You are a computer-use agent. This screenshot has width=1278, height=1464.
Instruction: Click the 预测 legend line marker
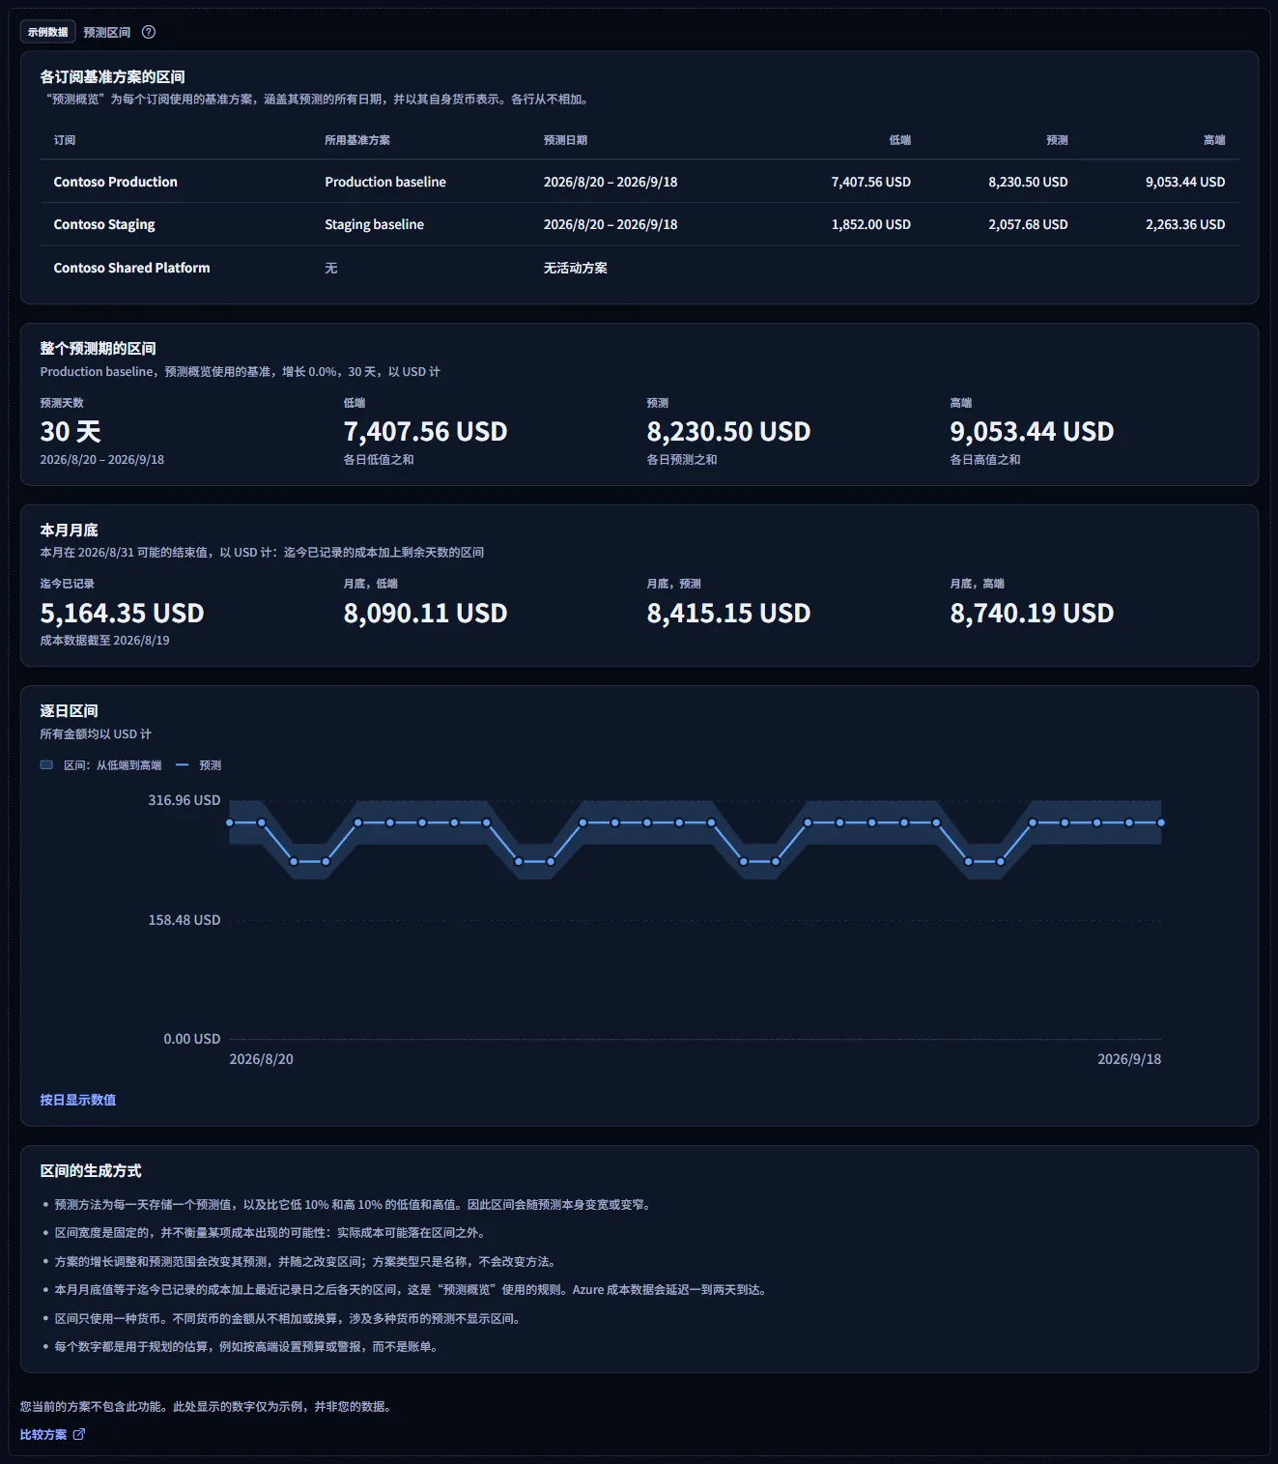[x=183, y=764]
